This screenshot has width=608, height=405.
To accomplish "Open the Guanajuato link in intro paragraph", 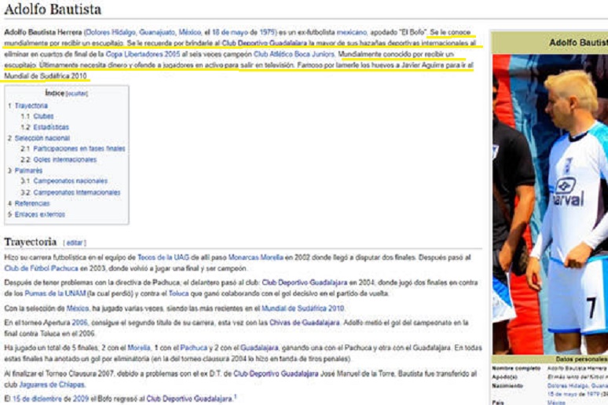I will point(157,32).
